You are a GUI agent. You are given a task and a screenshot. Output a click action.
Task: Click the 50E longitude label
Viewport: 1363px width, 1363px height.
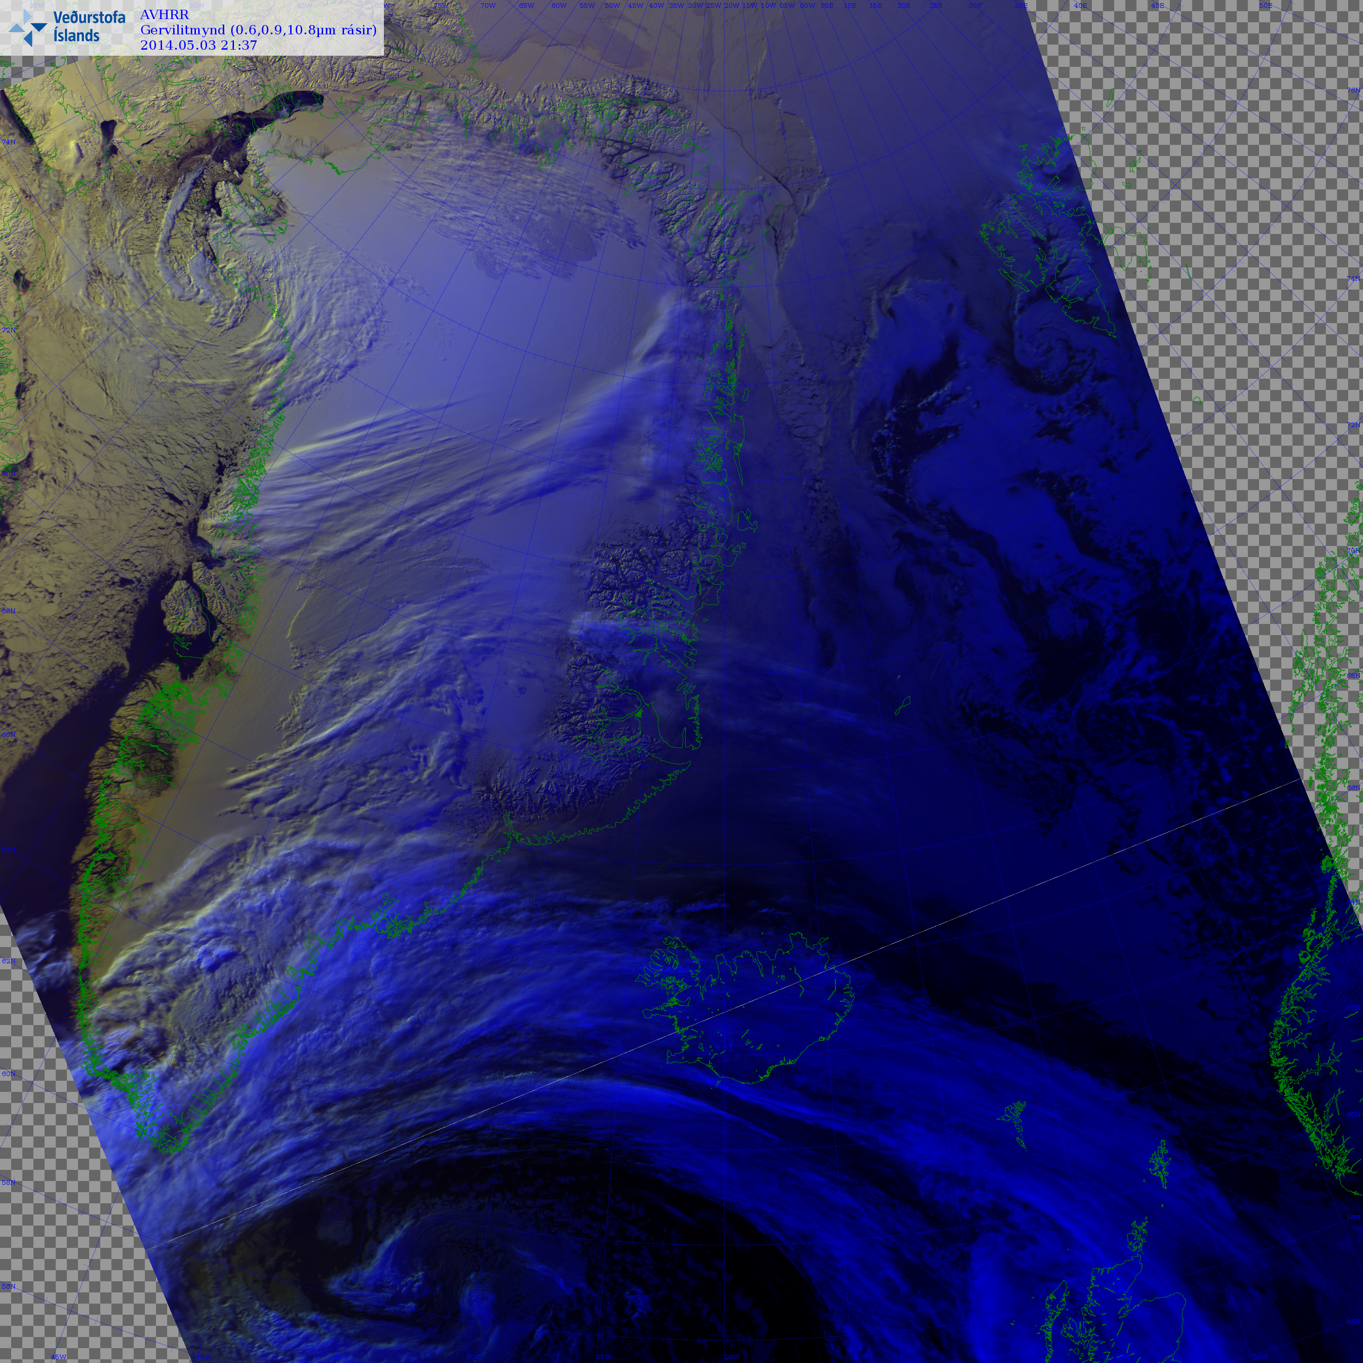(x=1266, y=6)
